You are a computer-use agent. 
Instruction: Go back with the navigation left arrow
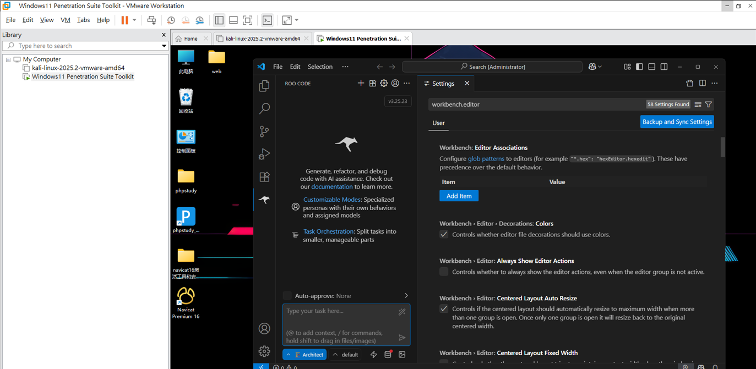[379, 67]
